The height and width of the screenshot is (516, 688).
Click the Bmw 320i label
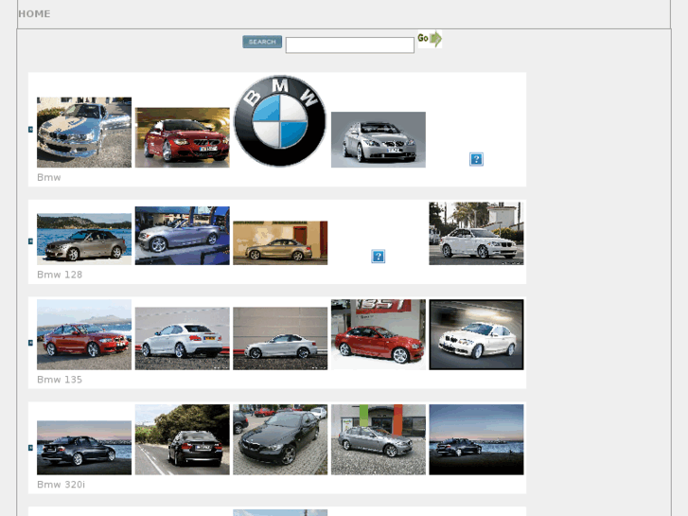click(x=61, y=485)
